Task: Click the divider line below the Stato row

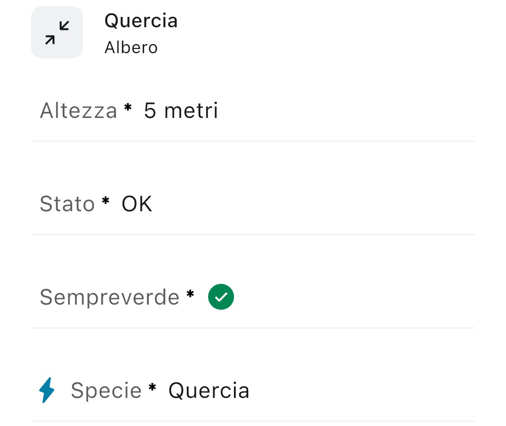Action: (253, 235)
